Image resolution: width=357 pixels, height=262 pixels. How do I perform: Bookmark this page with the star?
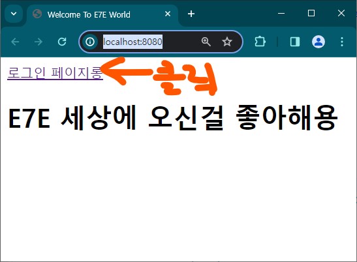click(x=226, y=42)
